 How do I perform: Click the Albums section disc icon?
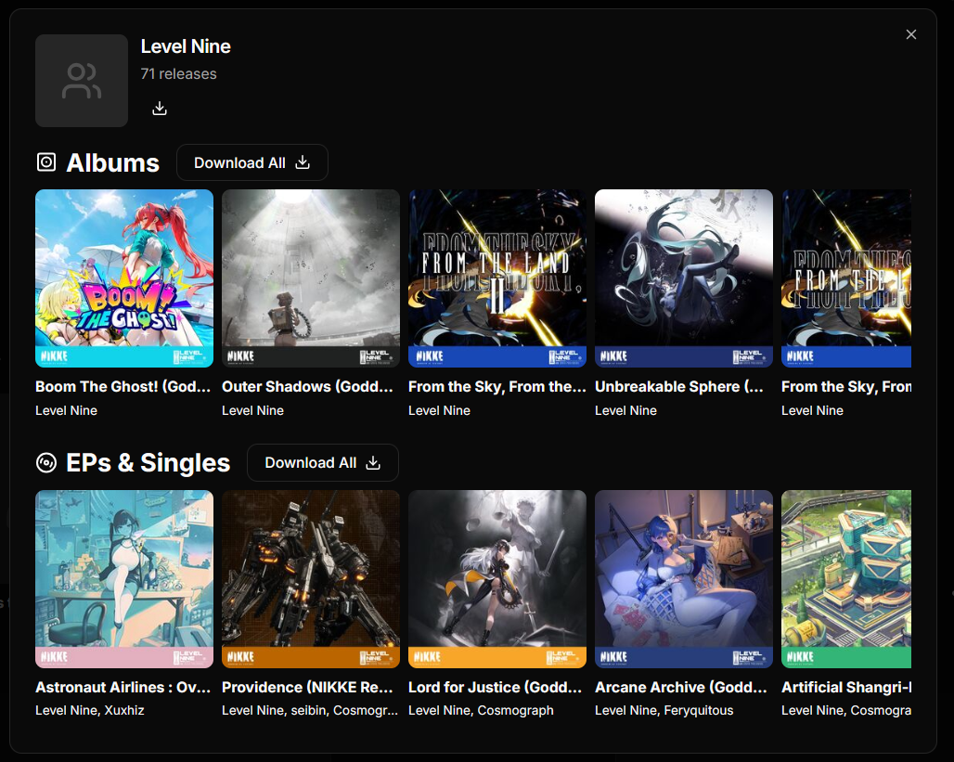(46, 162)
